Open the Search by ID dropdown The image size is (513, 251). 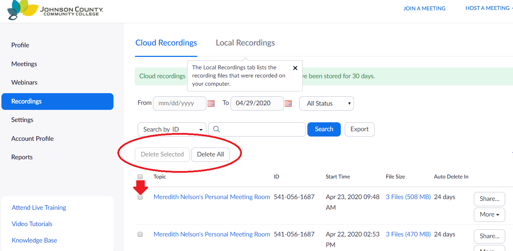pyautogui.click(x=171, y=129)
